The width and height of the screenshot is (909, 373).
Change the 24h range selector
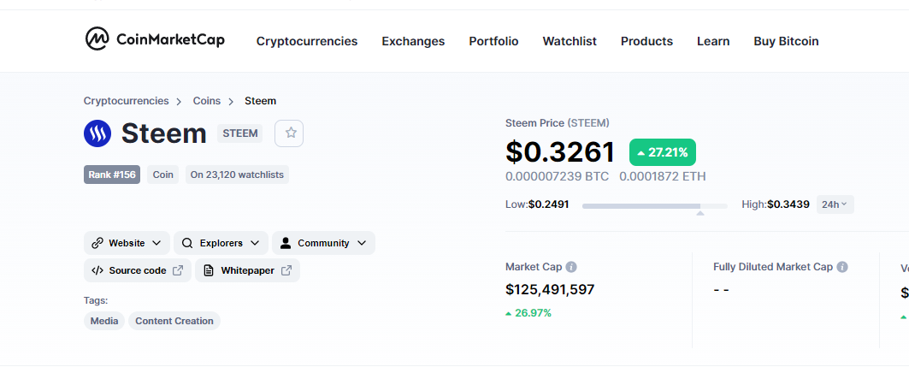click(835, 204)
